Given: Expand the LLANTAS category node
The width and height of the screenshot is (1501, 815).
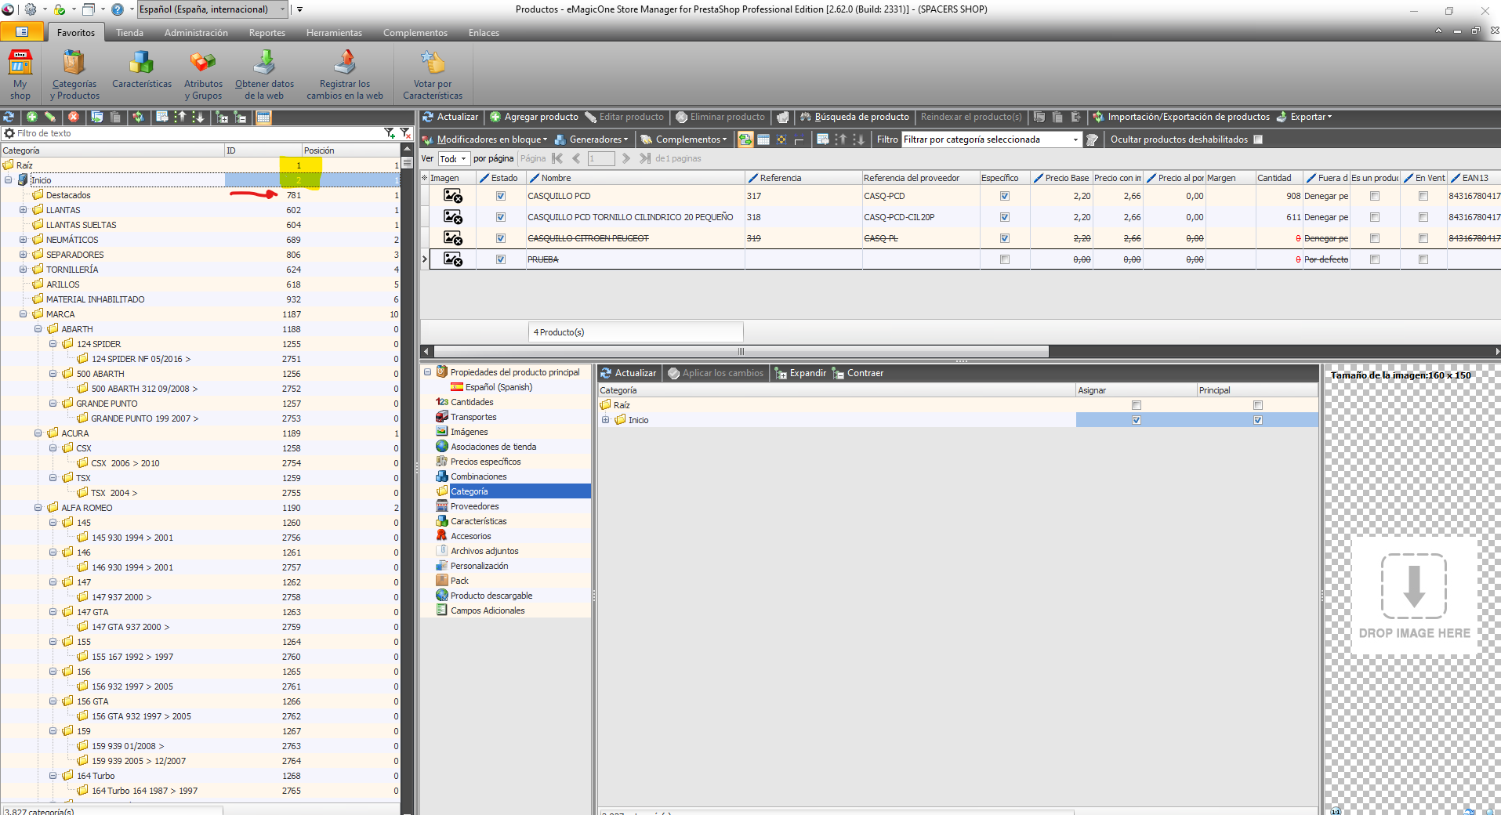Looking at the screenshot, I should 24,210.
